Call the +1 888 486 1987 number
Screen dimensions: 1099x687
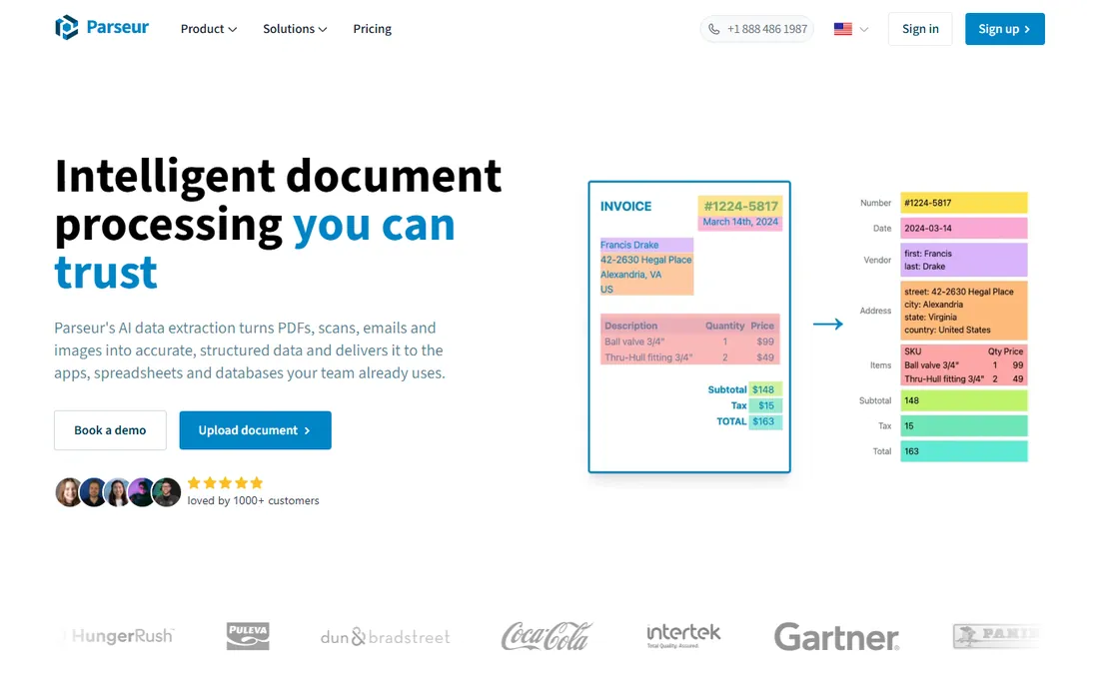pyautogui.click(x=757, y=29)
